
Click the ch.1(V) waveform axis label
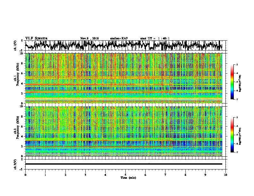point(15,45)
